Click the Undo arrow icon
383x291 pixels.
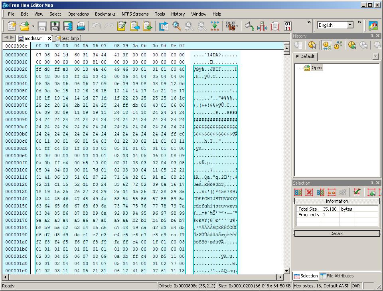coord(97,26)
